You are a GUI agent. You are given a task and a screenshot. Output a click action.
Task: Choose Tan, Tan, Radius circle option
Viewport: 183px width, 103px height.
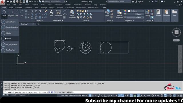(10, 45)
